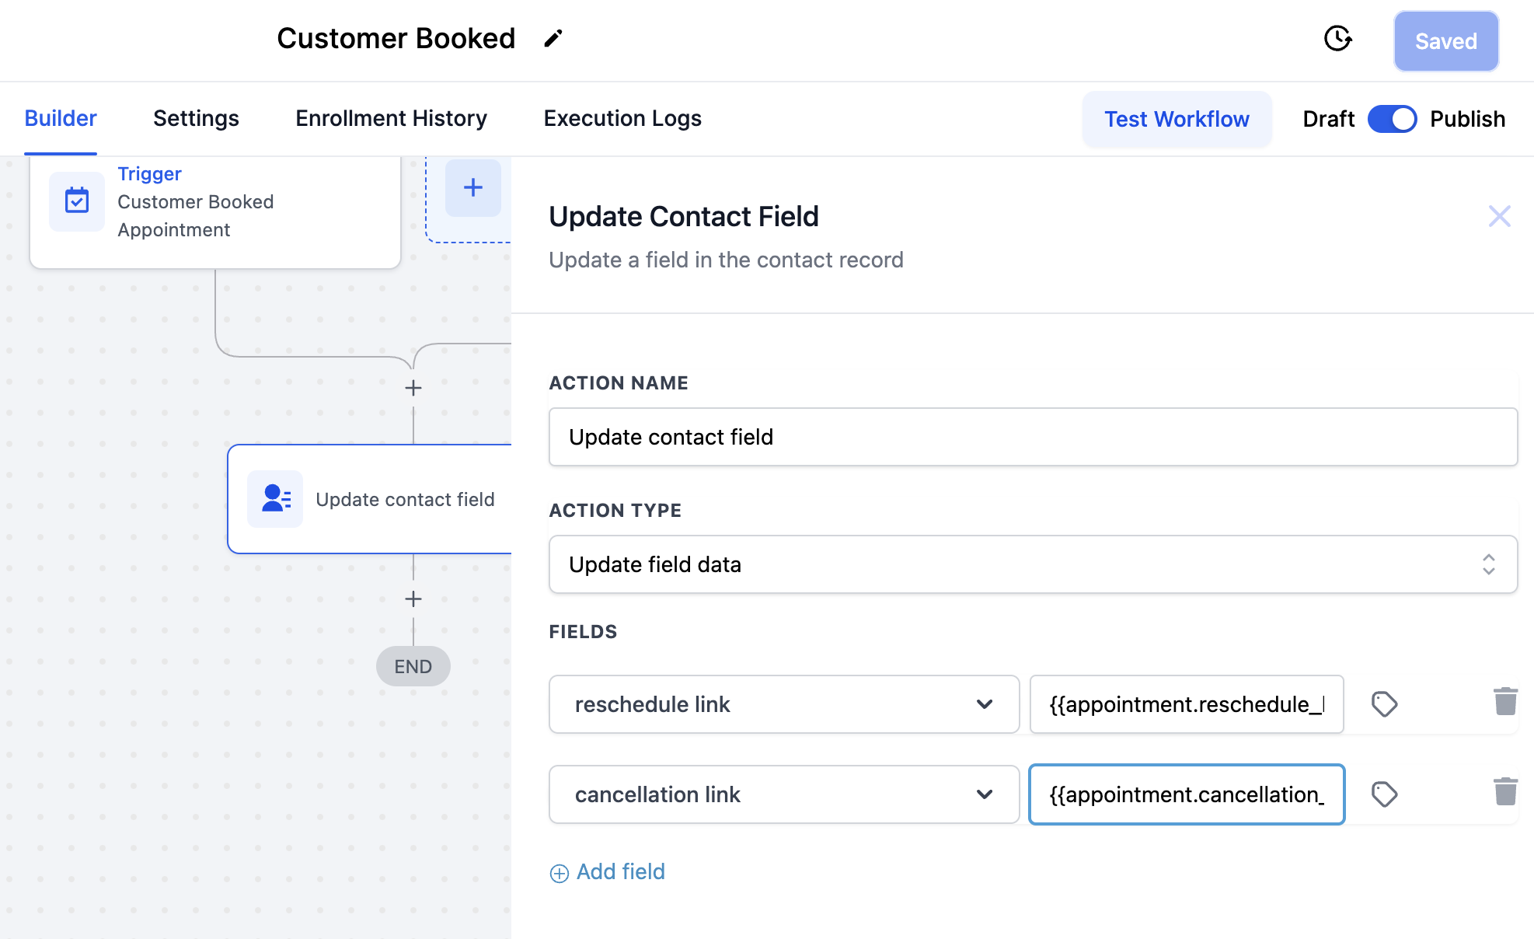The width and height of the screenshot is (1534, 939).
Task: Switch to the Settings tab
Action: 196,118
